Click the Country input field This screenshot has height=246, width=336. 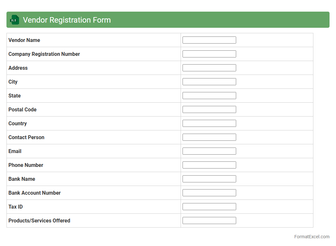pyautogui.click(x=209, y=123)
